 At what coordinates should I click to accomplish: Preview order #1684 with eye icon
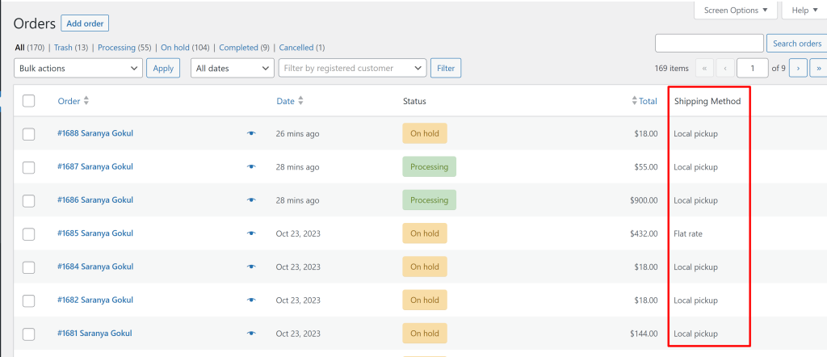(x=251, y=267)
